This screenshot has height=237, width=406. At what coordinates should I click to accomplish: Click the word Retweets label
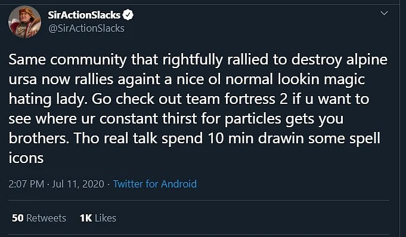point(46,218)
